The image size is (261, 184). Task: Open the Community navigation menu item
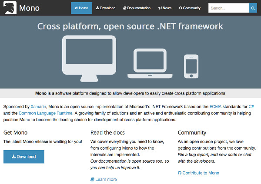(190, 8)
